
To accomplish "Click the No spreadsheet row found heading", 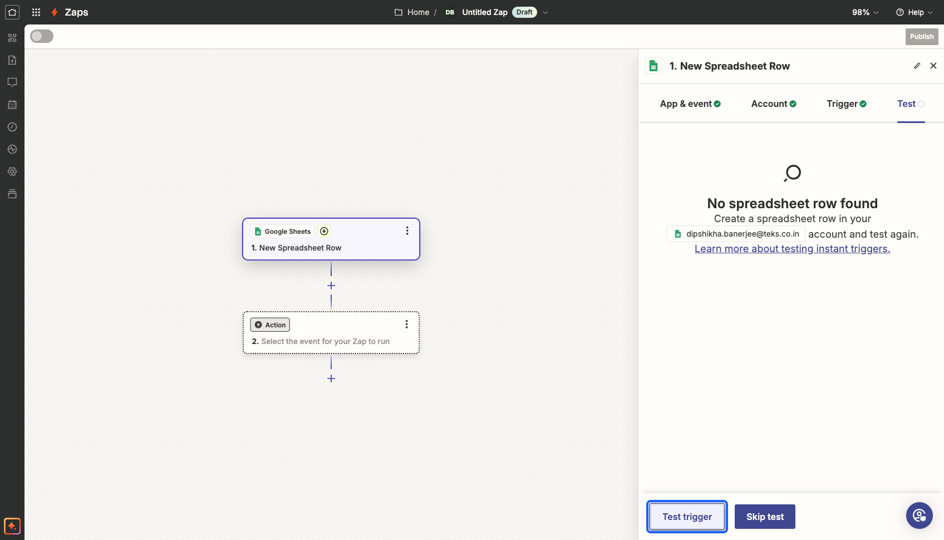I will click(792, 203).
